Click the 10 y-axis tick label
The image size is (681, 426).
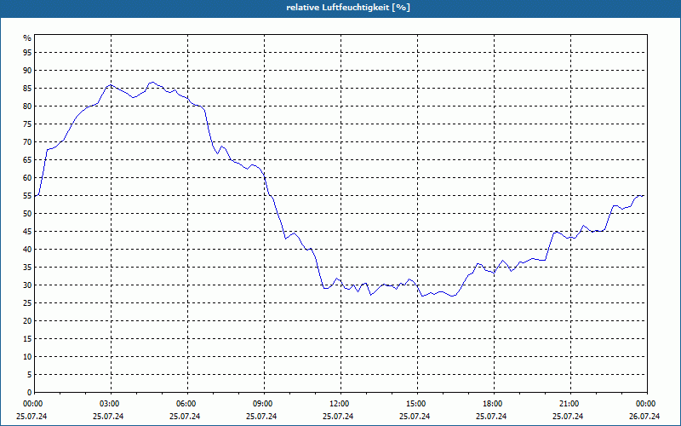click(27, 357)
